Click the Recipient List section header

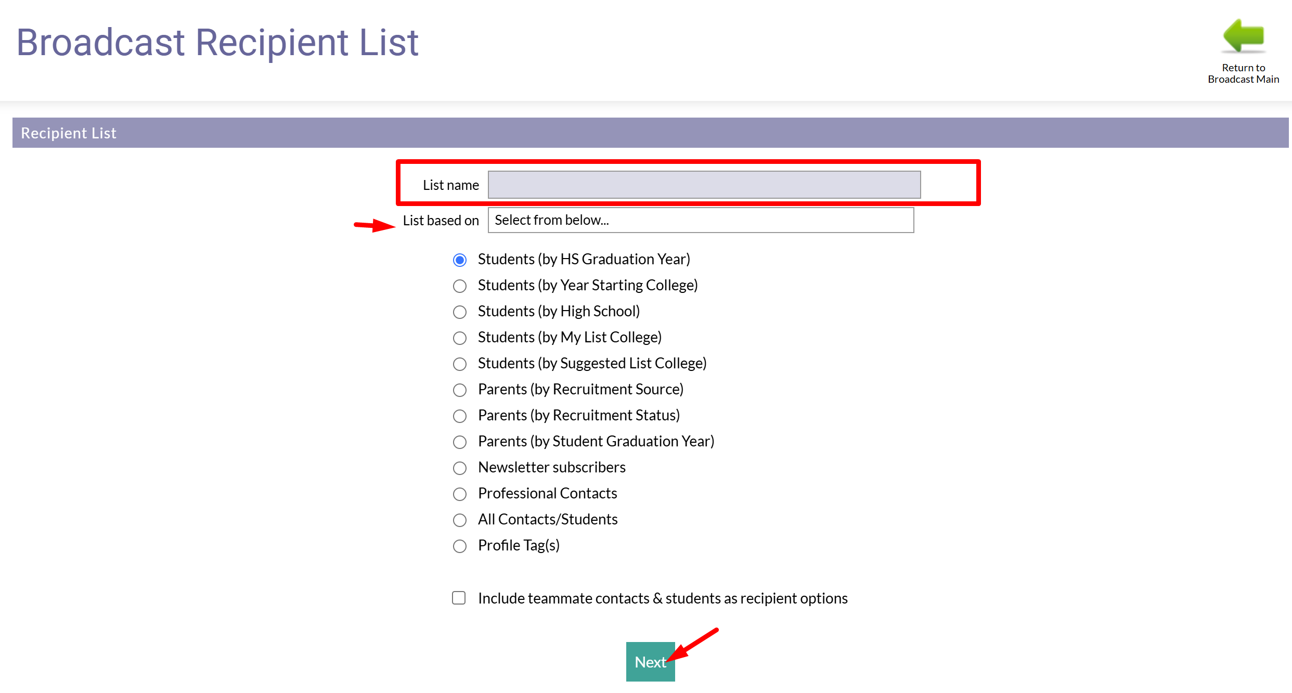click(651, 133)
